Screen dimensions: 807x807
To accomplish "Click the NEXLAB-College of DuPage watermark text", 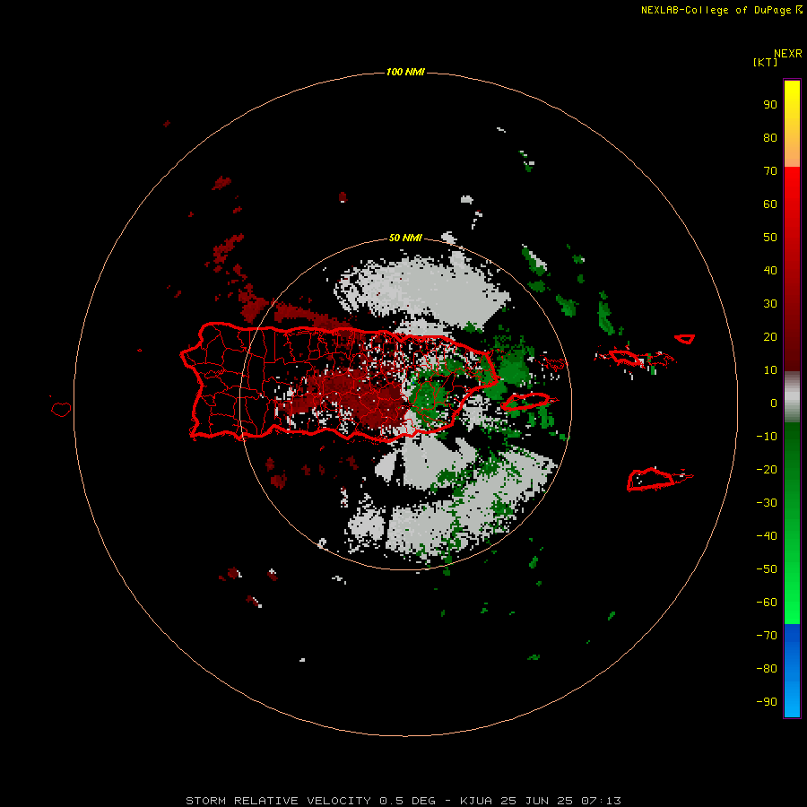I will [x=722, y=10].
